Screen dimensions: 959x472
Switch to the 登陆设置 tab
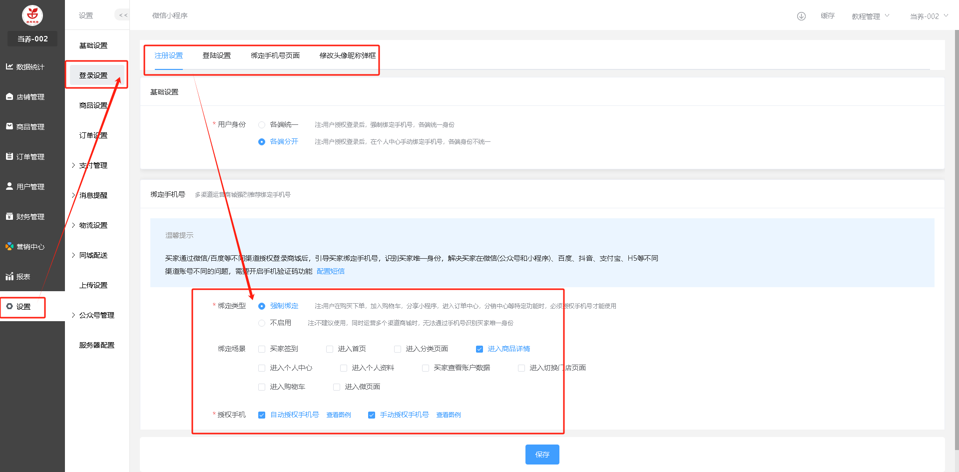click(217, 55)
